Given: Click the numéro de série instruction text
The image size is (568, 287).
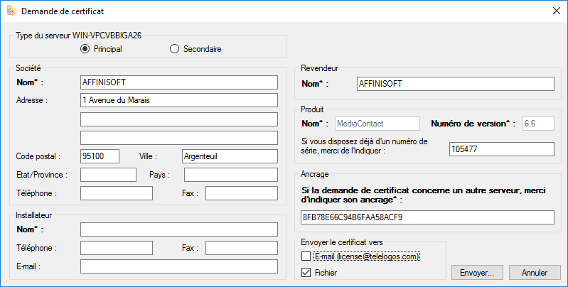Looking at the screenshot, I should pos(365,146).
